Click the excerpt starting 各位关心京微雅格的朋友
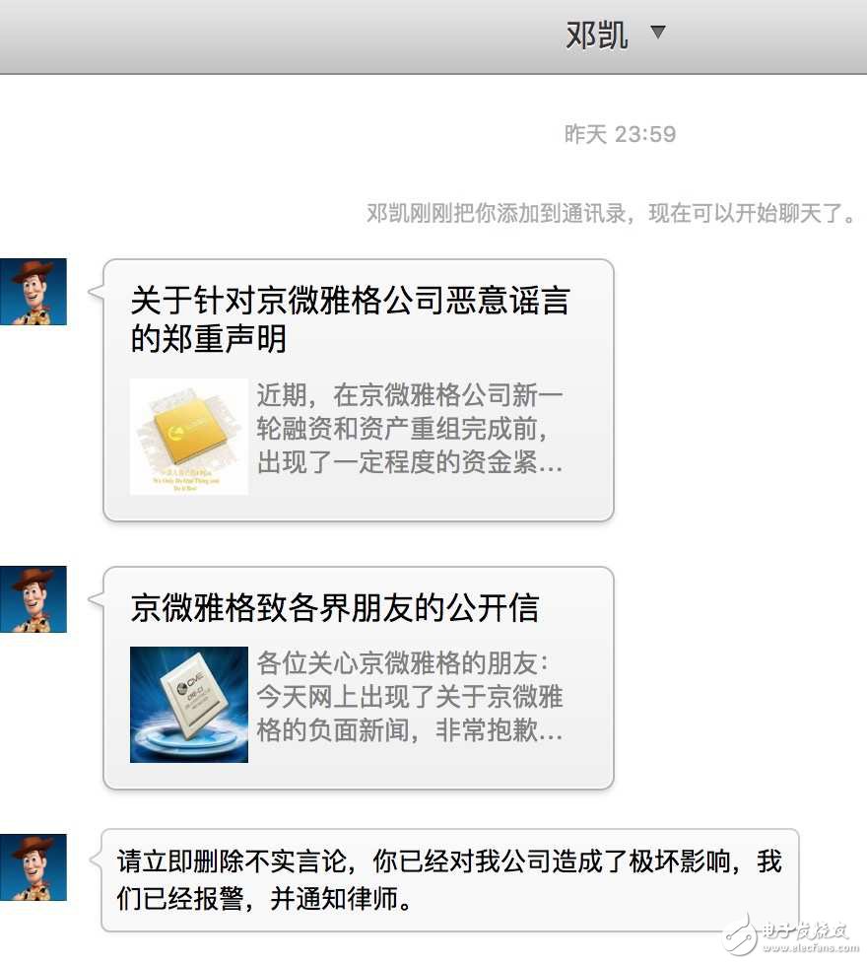The image size is (867, 964). tap(409, 697)
